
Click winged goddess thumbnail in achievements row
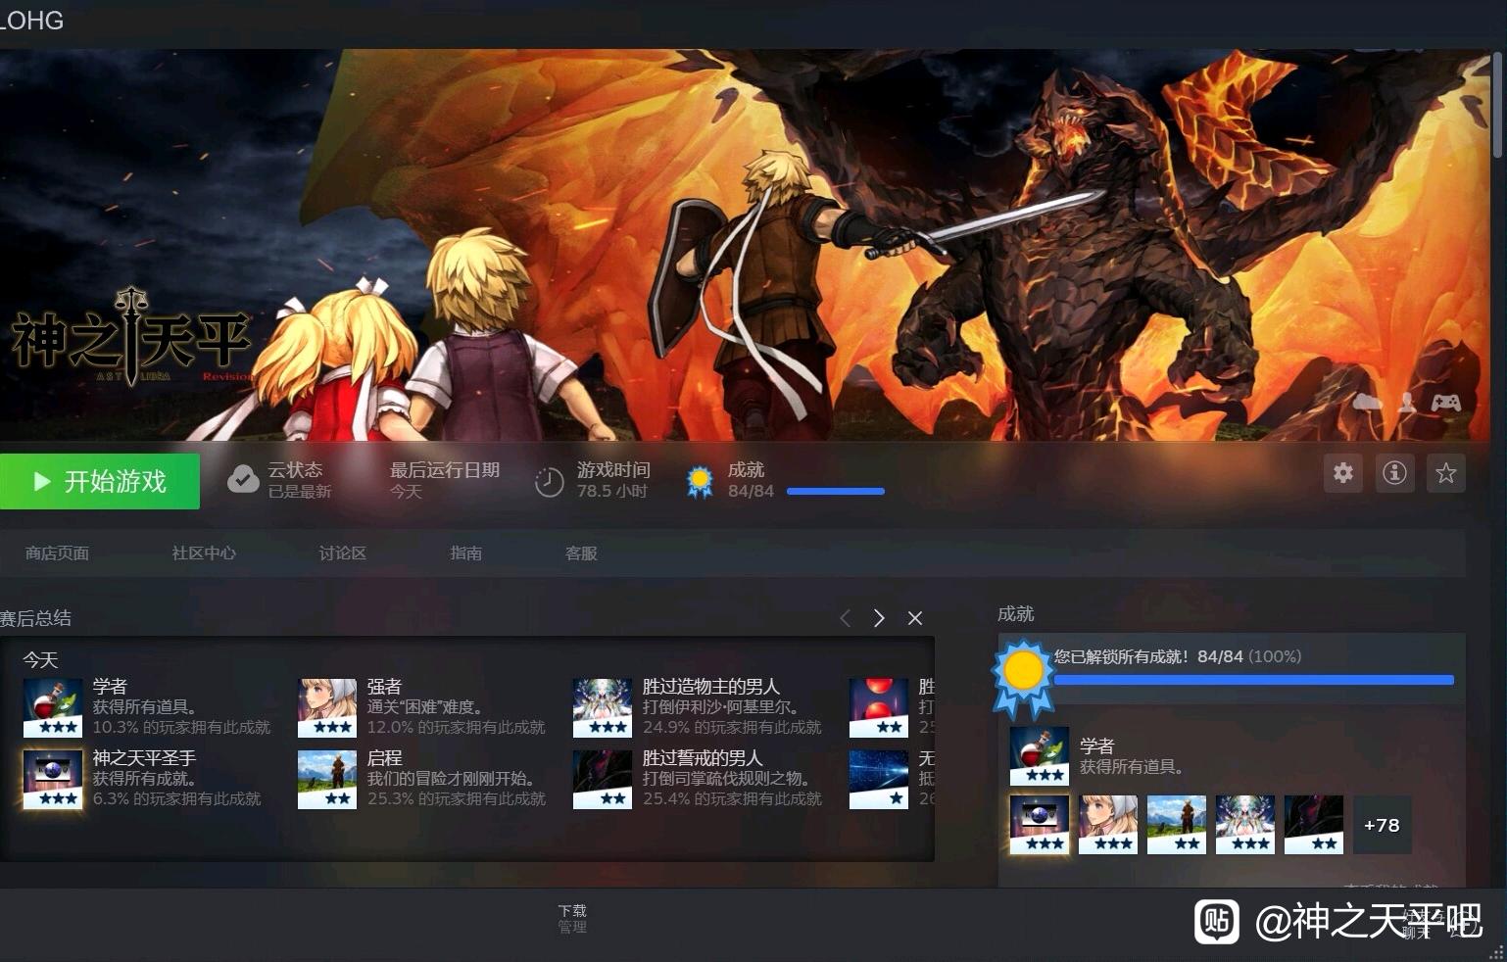click(1245, 825)
